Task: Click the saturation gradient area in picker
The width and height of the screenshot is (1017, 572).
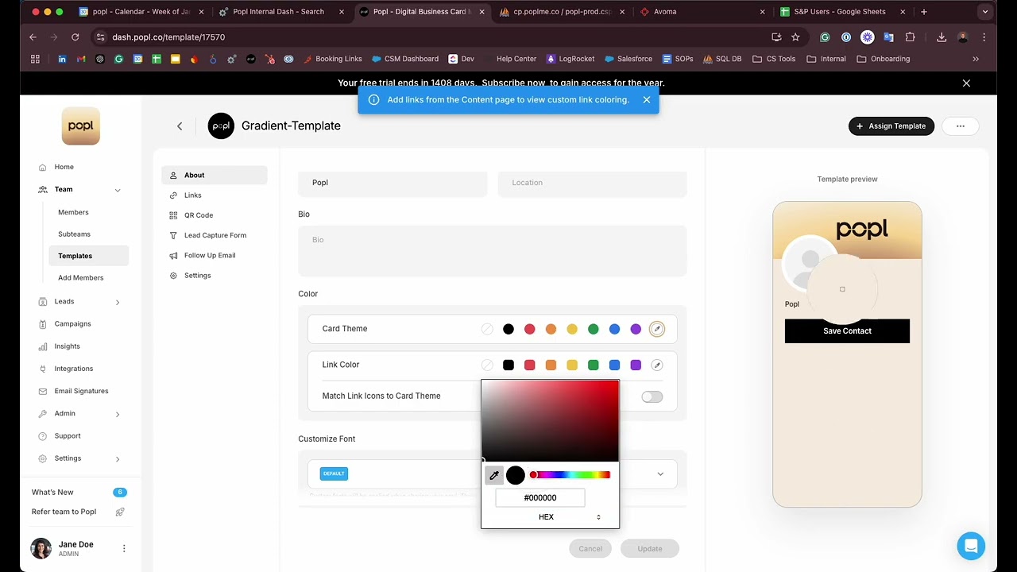Action: click(x=550, y=421)
